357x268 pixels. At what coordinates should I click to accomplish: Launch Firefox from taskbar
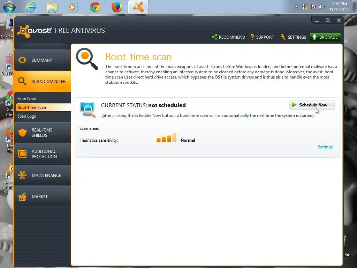[116, 7]
